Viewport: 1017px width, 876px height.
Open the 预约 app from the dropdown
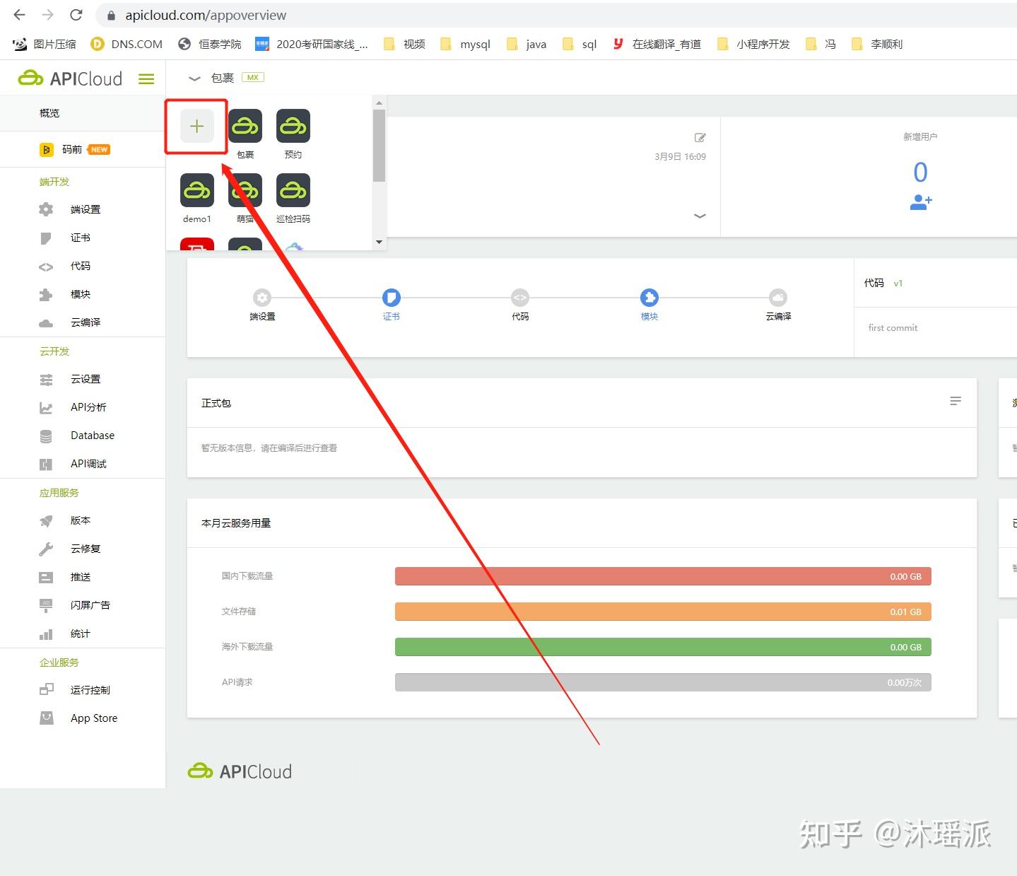(x=293, y=127)
